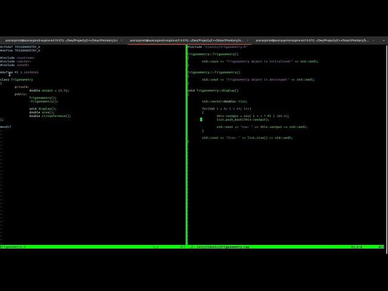This screenshot has height=291, width=388.
Task: Switch to the third terminal tab on the right
Action: pyautogui.click(x=312, y=41)
